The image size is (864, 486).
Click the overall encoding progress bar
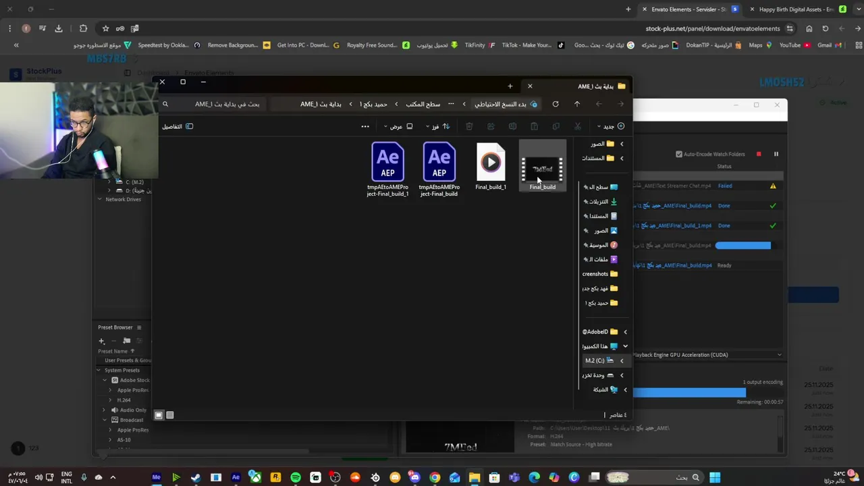coord(689,392)
